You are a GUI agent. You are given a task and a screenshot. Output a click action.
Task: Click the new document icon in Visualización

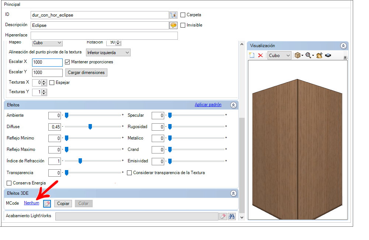[252, 55]
